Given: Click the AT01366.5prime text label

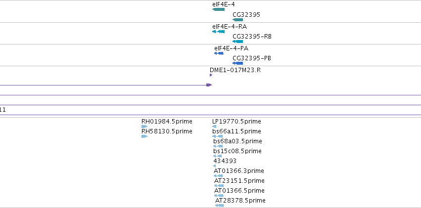Looking at the screenshot, I should point(239,191).
